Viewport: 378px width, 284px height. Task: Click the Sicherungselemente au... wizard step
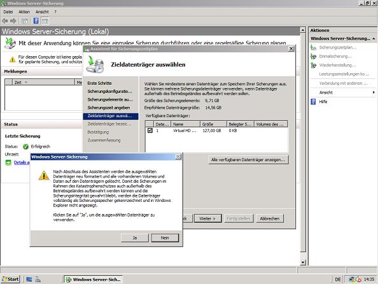point(110,99)
